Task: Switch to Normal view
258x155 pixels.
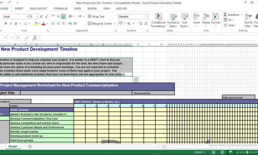Action: [213, 152]
